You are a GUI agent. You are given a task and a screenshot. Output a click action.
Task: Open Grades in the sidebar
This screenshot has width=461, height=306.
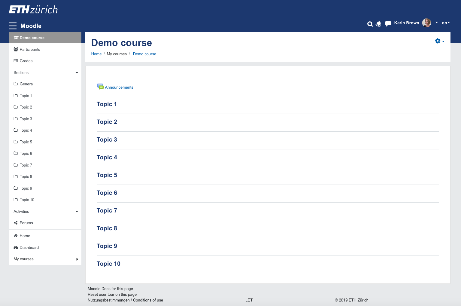[x=45, y=61]
